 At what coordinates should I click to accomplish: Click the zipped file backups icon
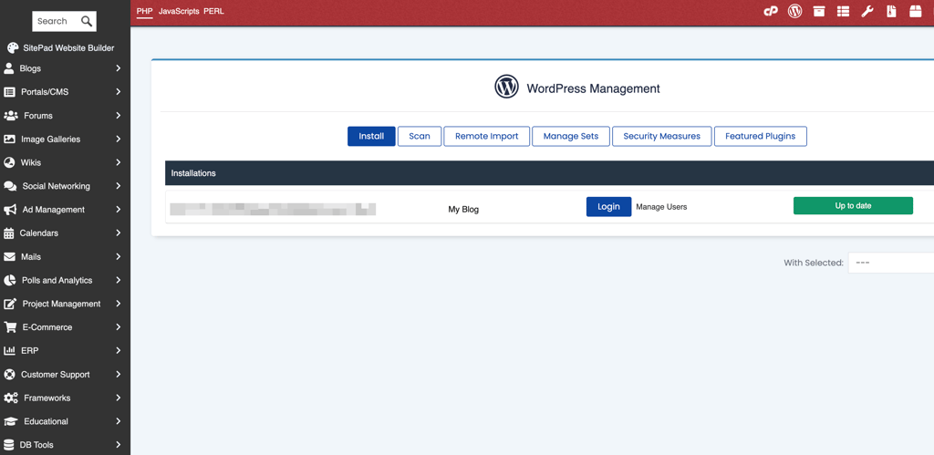(891, 11)
